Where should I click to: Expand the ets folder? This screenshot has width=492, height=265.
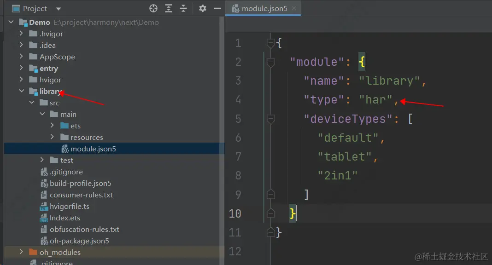coord(53,125)
